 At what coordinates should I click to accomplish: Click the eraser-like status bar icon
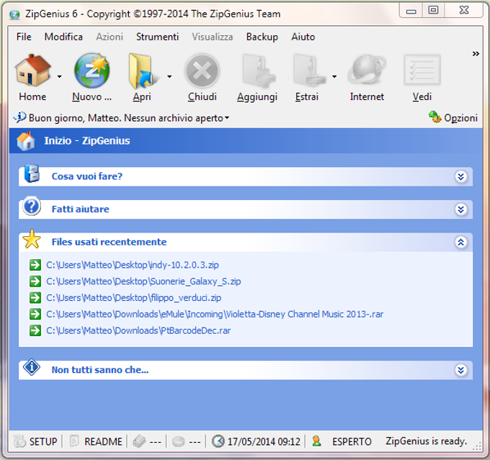click(139, 441)
